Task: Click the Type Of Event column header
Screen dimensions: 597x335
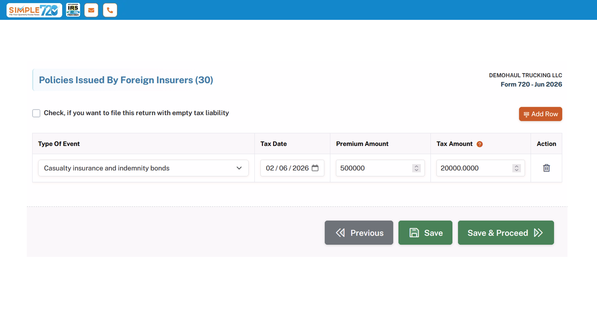Action: point(59,144)
